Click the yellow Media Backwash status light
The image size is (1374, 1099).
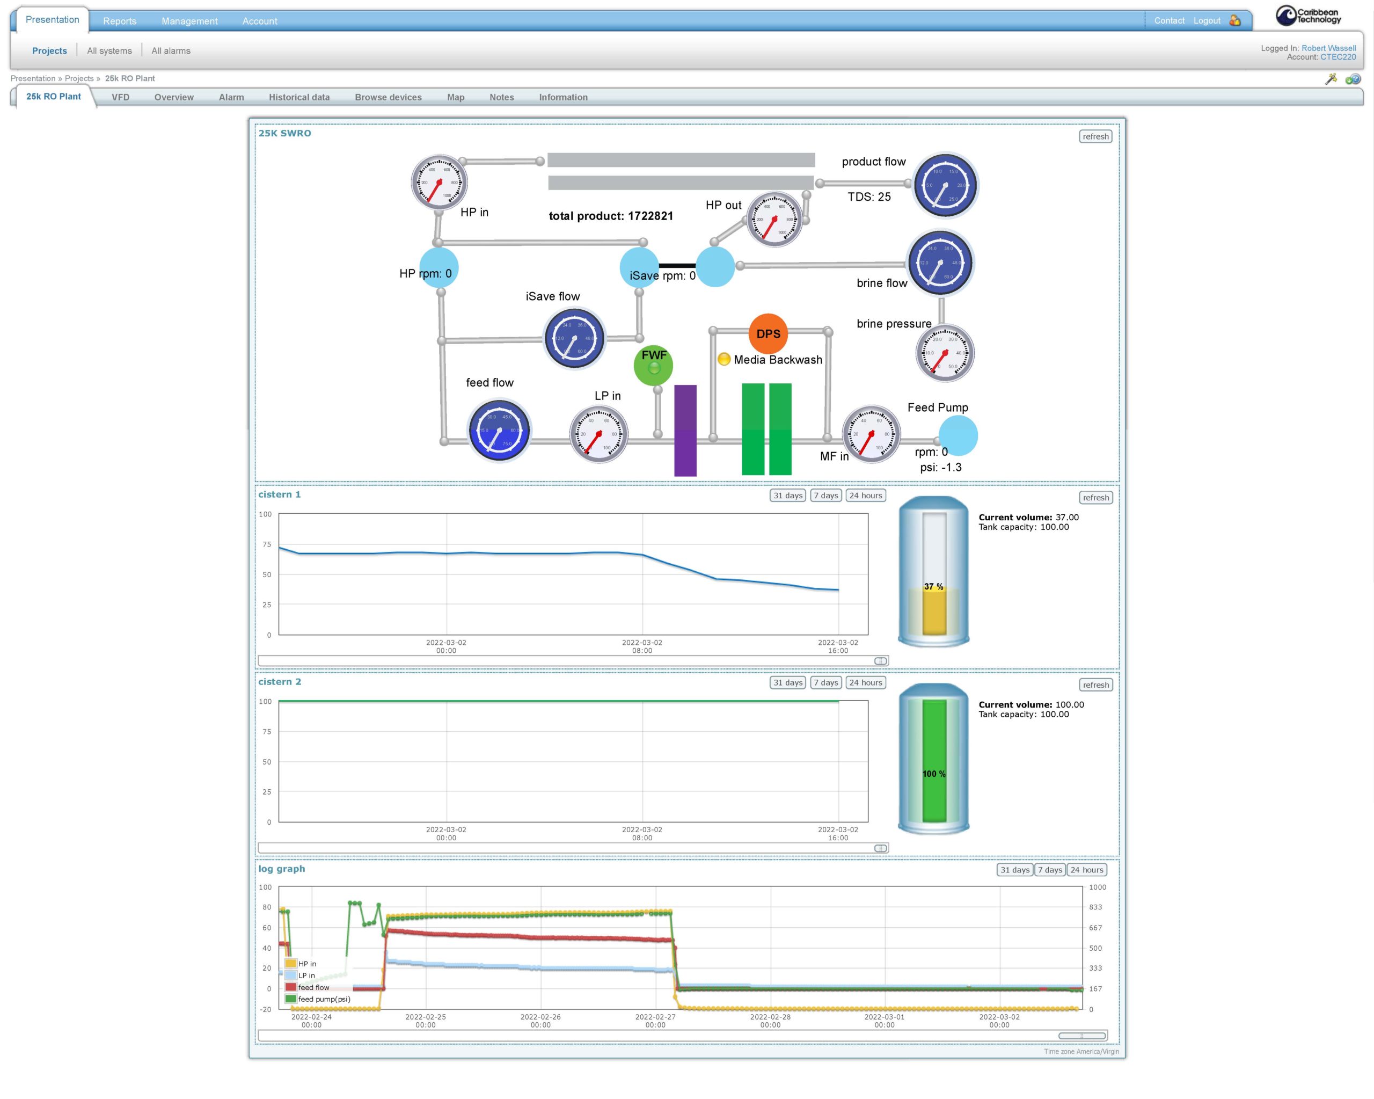pyautogui.click(x=724, y=360)
